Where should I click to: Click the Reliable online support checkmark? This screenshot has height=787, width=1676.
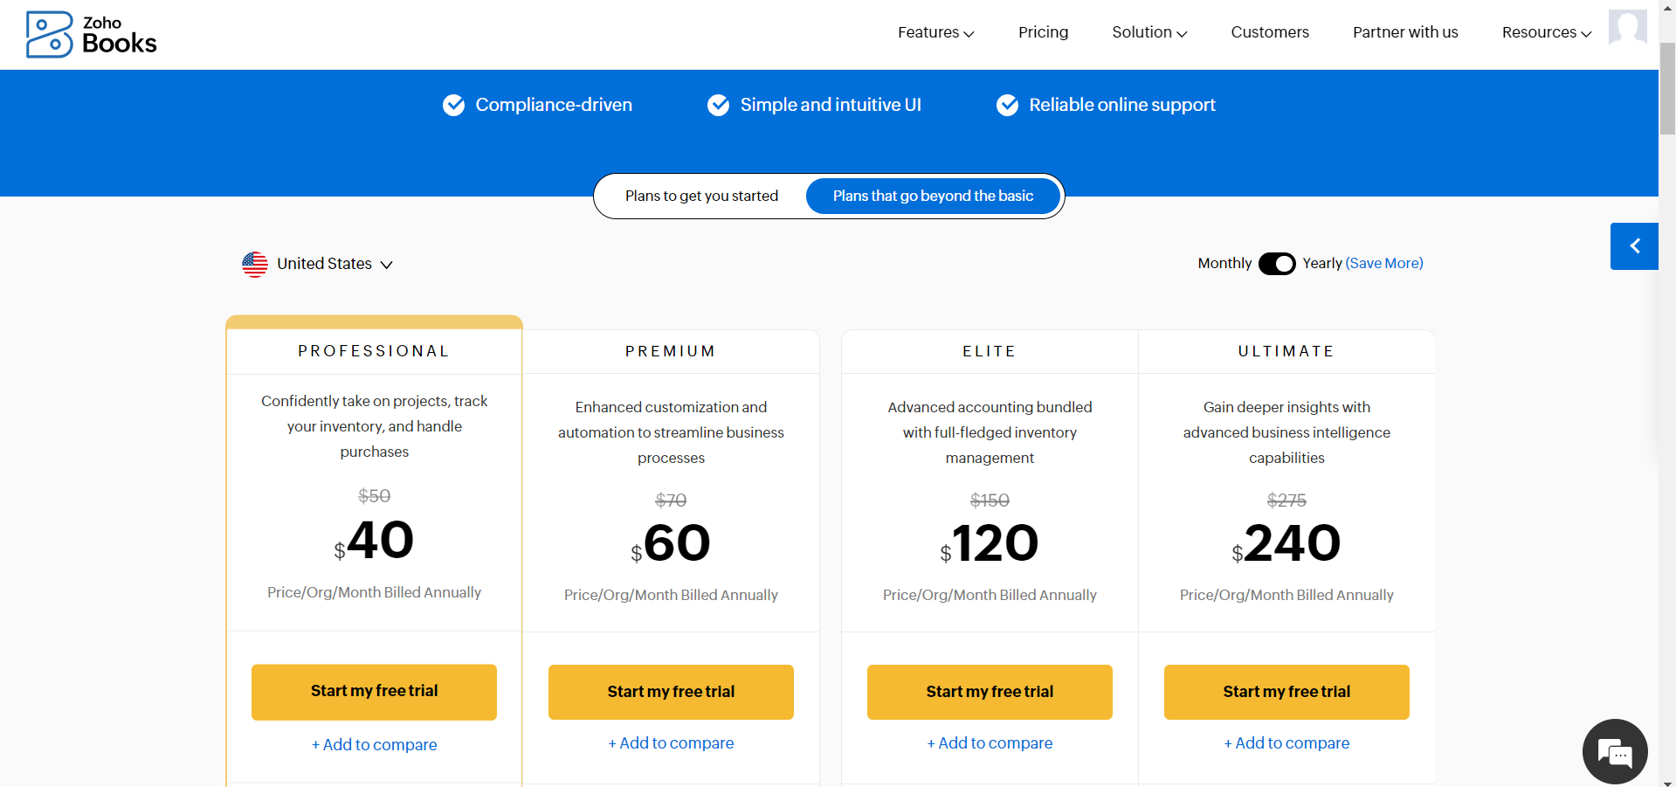pyautogui.click(x=1007, y=105)
